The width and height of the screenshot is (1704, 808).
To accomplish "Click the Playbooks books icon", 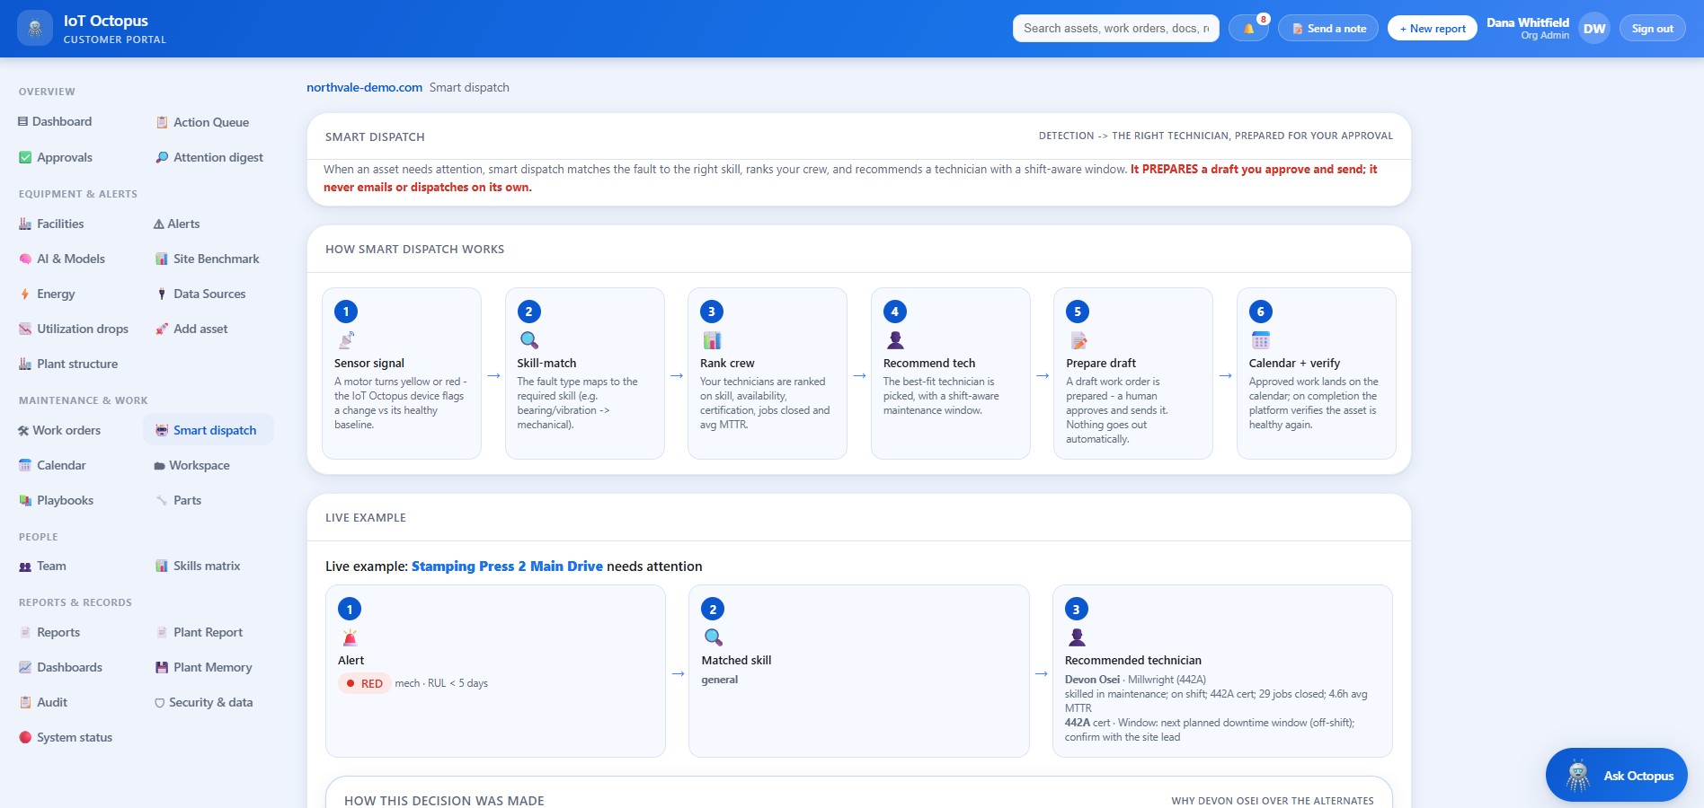I will point(25,500).
